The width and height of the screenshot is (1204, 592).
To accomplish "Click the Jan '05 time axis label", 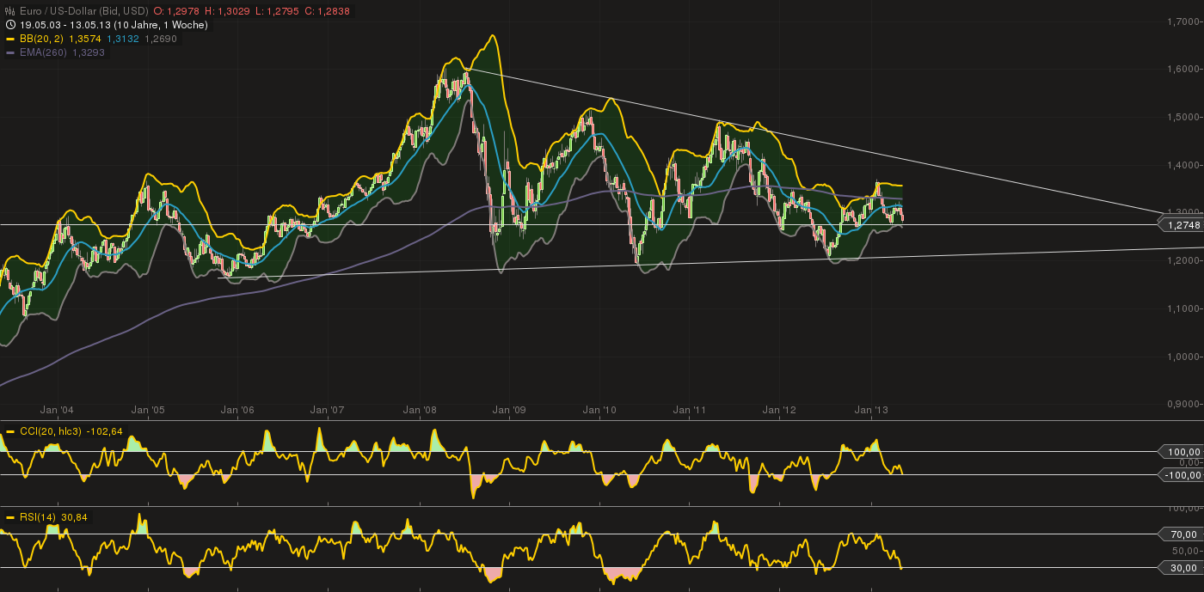I will click(148, 412).
